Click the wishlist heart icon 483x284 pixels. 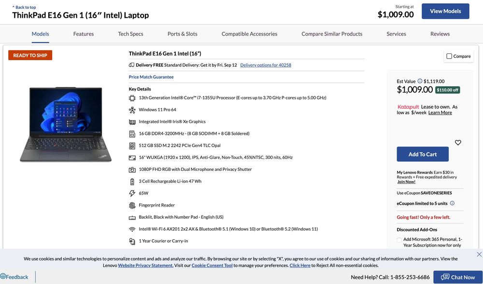click(x=458, y=142)
